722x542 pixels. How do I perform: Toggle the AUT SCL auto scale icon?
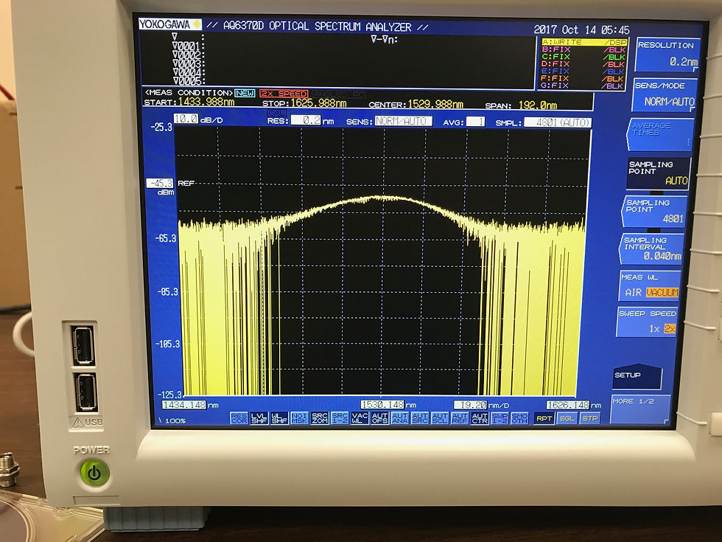(440, 418)
